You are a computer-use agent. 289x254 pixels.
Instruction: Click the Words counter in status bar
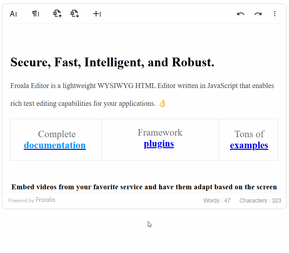point(217,201)
